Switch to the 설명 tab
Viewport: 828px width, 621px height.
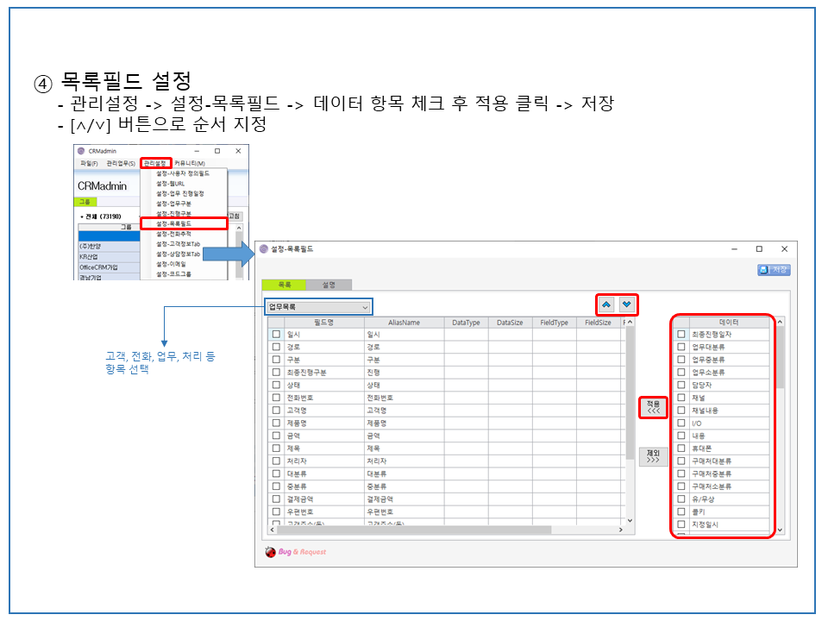point(329,285)
